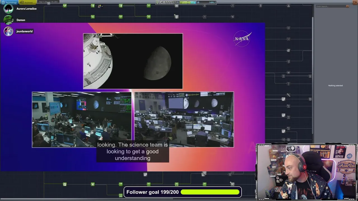
Task: Click the funds counter showing 1415550
Action: coord(166,2)
